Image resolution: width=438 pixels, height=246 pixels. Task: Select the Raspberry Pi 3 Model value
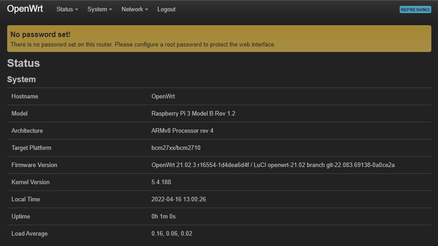pyautogui.click(x=193, y=114)
